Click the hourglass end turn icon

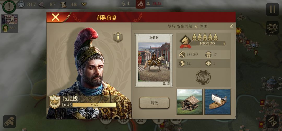272,122
